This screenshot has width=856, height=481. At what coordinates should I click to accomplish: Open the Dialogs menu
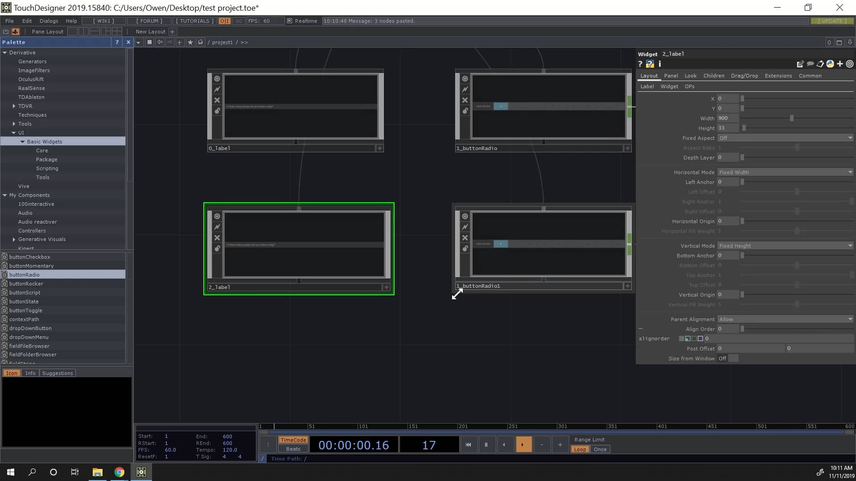(x=49, y=20)
